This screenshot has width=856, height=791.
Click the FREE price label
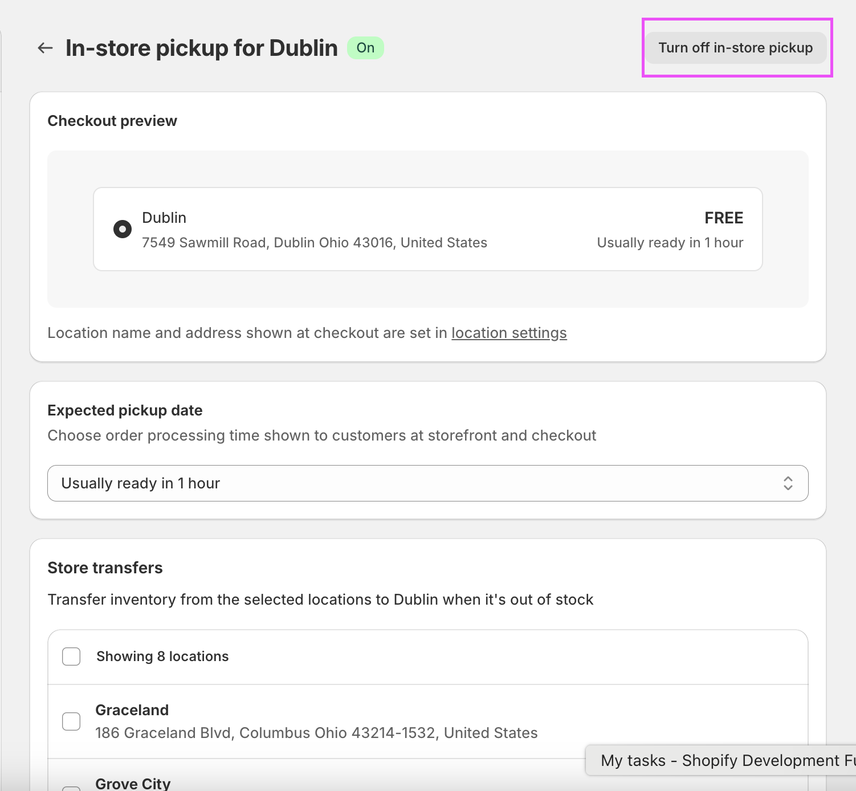pyautogui.click(x=724, y=218)
